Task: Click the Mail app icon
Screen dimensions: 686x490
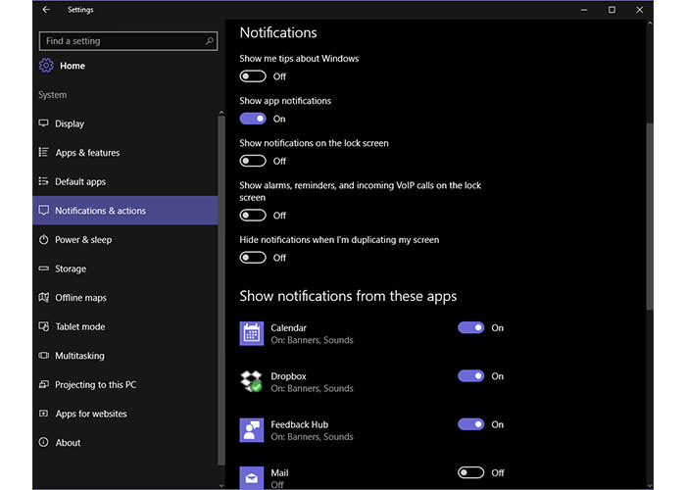Action: [252, 477]
